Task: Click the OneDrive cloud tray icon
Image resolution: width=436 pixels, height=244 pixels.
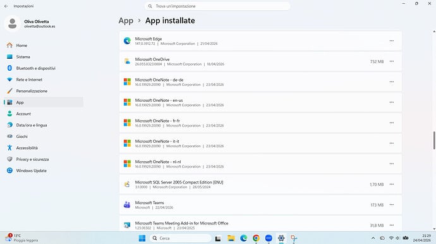Action: (383, 238)
